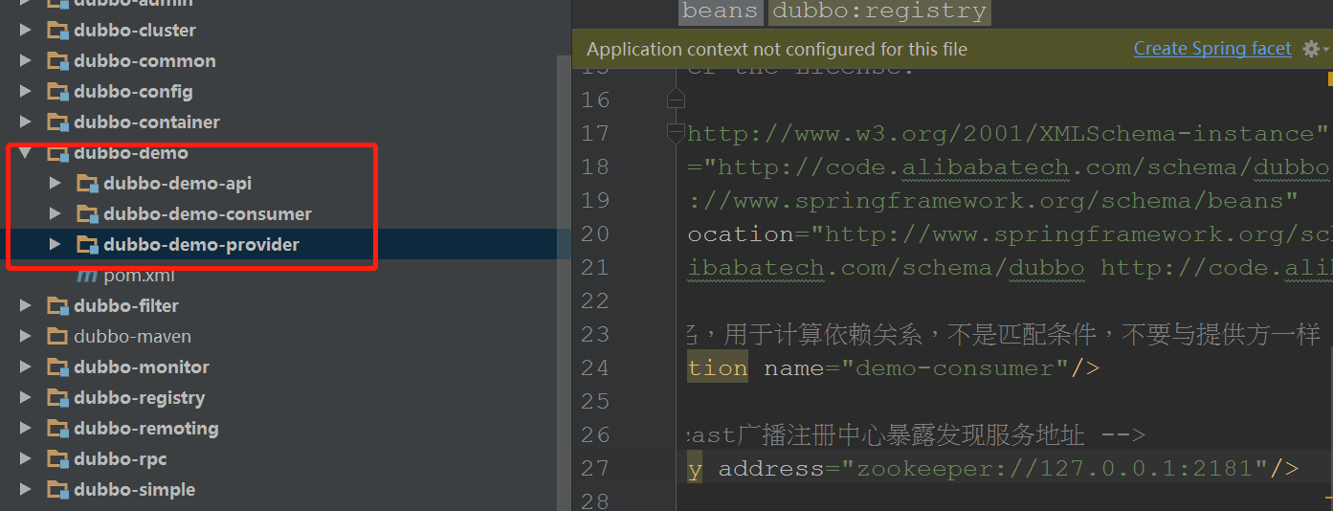This screenshot has height=511, width=1333.
Task: Expand the dubbo-monitor module
Action: [26, 367]
